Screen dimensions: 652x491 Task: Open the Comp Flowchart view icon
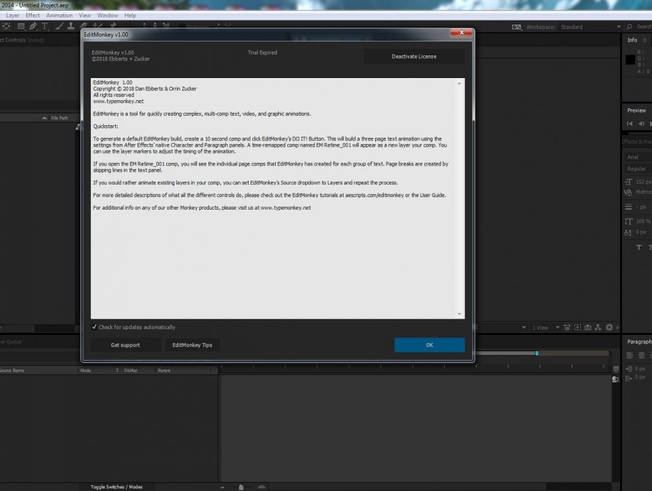pos(598,328)
